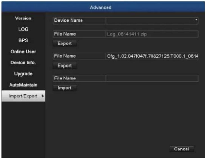Open AutoMaintain settings
The image size is (205, 158).
[23, 85]
